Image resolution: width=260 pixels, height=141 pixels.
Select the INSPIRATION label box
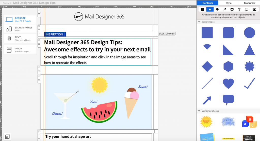coord(55,34)
